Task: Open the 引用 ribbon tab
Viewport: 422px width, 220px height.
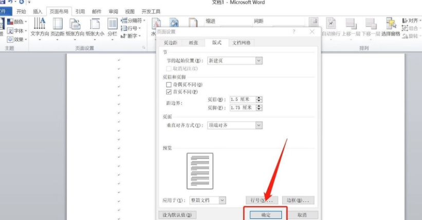Action: [80, 12]
